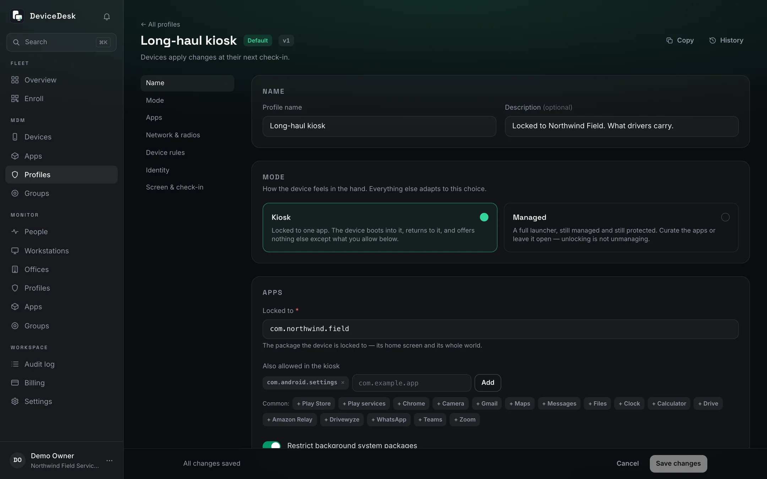
Task: Open profile History
Action: [726, 40]
